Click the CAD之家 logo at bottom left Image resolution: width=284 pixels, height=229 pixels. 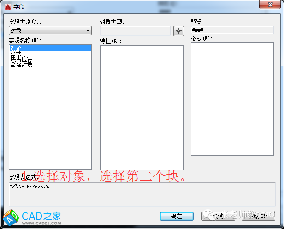tap(31, 217)
